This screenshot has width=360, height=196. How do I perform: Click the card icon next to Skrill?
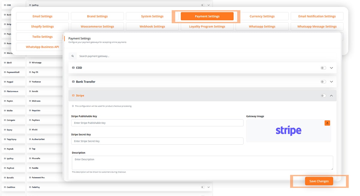coord(5,63)
